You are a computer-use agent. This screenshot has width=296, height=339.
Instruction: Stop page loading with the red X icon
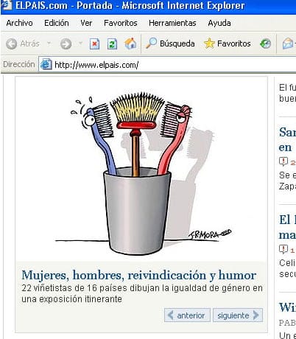pyautogui.click(x=94, y=44)
